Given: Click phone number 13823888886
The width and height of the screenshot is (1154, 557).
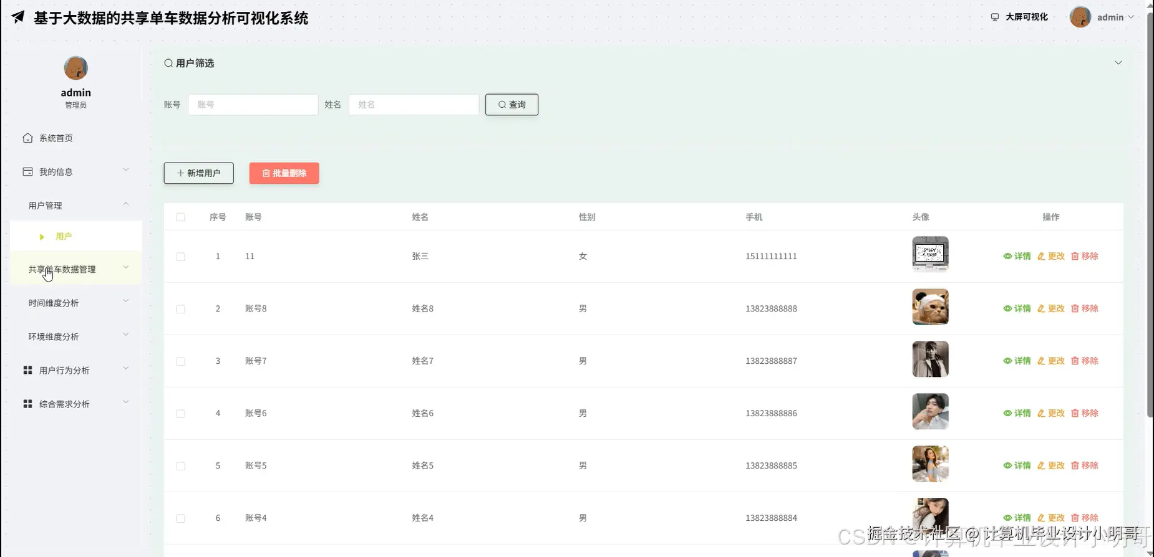Looking at the screenshot, I should pyautogui.click(x=771, y=413).
